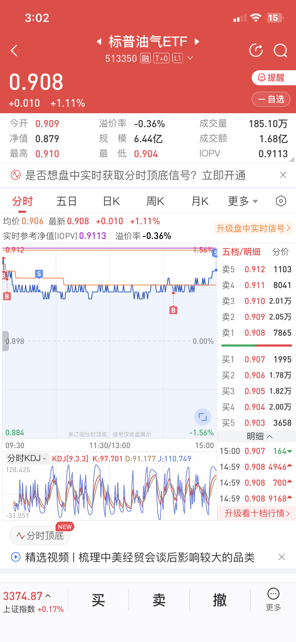The height and width of the screenshot is (642, 296).
Task: Open the 分时KDJ indicator dropdown
Action: [27, 458]
